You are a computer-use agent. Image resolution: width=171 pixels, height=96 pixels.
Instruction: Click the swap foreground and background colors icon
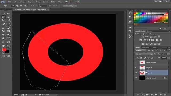click(8, 48)
